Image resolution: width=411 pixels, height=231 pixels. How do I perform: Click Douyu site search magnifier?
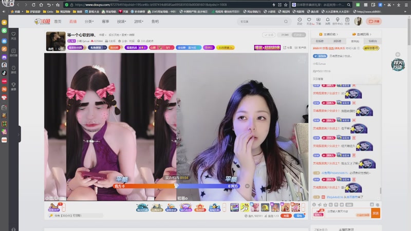click(x=286, y=22)
